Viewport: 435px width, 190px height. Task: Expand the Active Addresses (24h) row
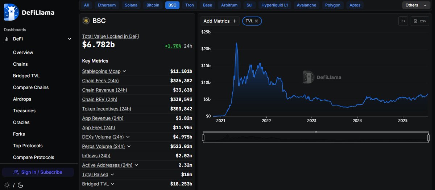point(136,165)
